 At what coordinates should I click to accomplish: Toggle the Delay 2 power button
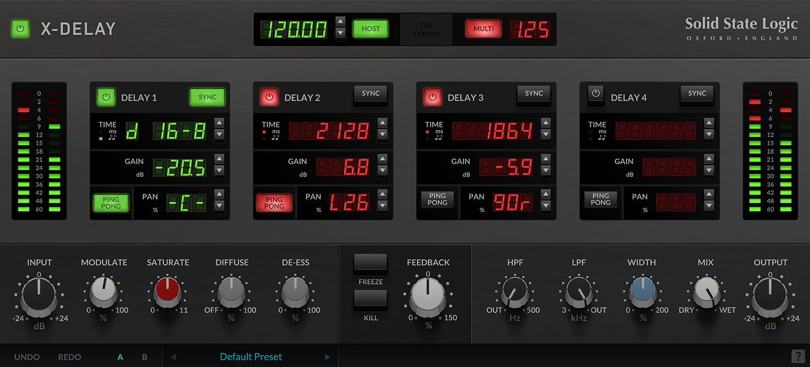pos(269,97)
